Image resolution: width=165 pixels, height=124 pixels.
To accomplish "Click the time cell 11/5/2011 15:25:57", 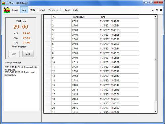I will (x=119, y=108).
